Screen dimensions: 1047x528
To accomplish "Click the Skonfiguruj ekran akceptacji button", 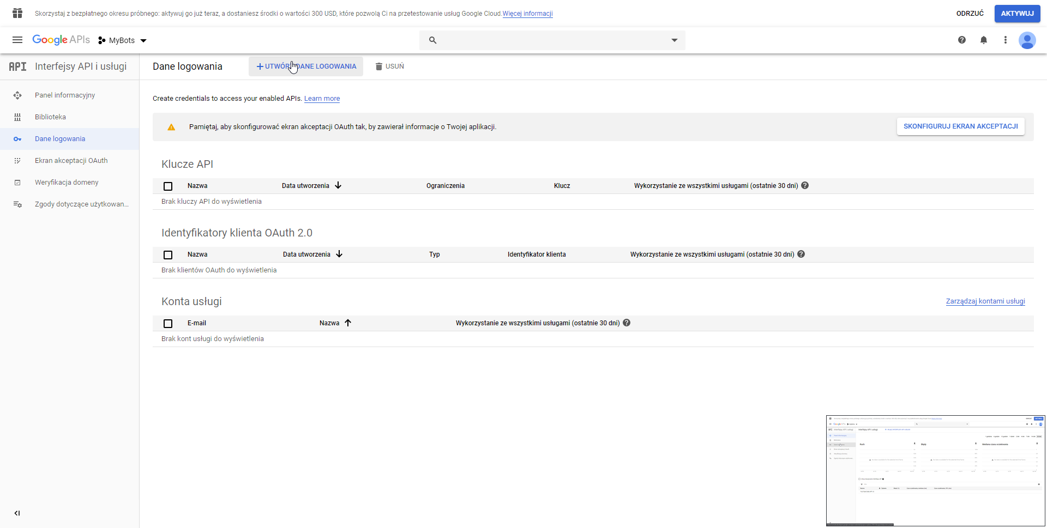I will [x=960, y=126].
